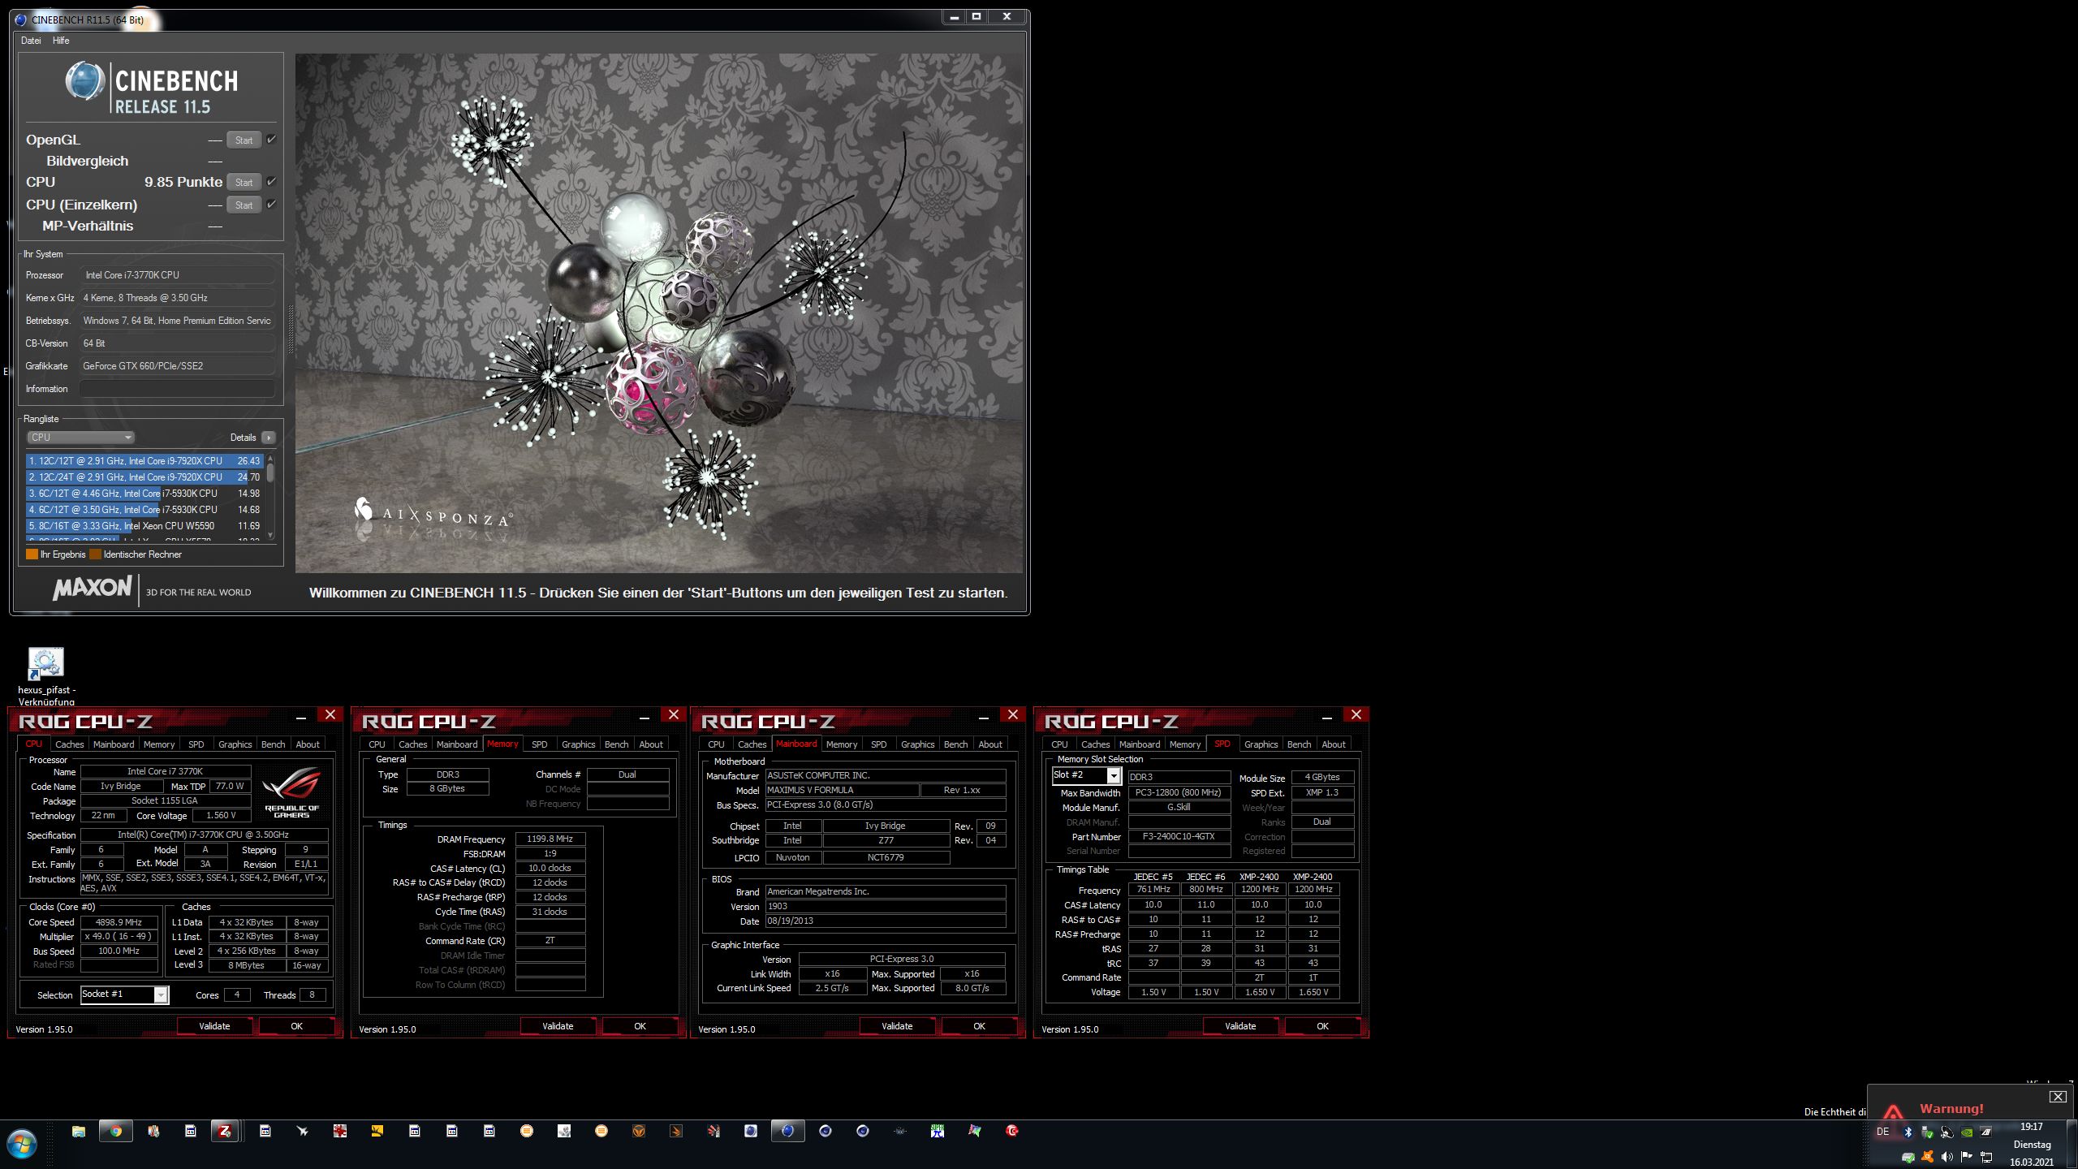The height and width of the screenshot is (1169, 2078).
Task: Open the volume speaker tray icon
Action: point(1947,1157)
